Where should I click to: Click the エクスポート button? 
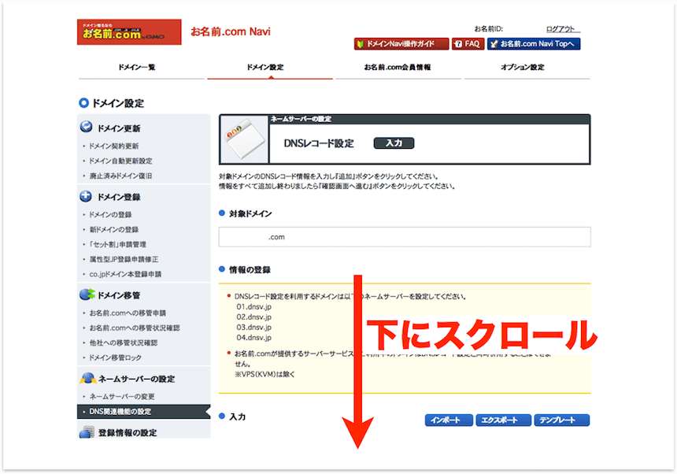click(503, 420)
